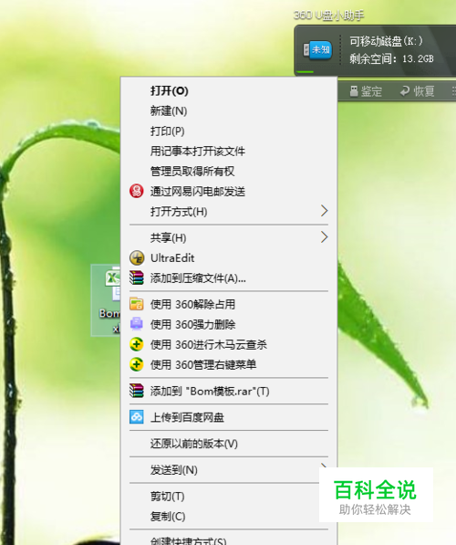Select the Bom Excel file on desktop
Image resolution: width=456 pixels, height=545 pixels.
click(106, 300)
